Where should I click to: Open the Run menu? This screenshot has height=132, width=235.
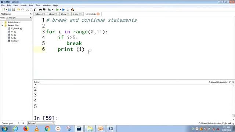pyautogui.click(x=31, y=5)
